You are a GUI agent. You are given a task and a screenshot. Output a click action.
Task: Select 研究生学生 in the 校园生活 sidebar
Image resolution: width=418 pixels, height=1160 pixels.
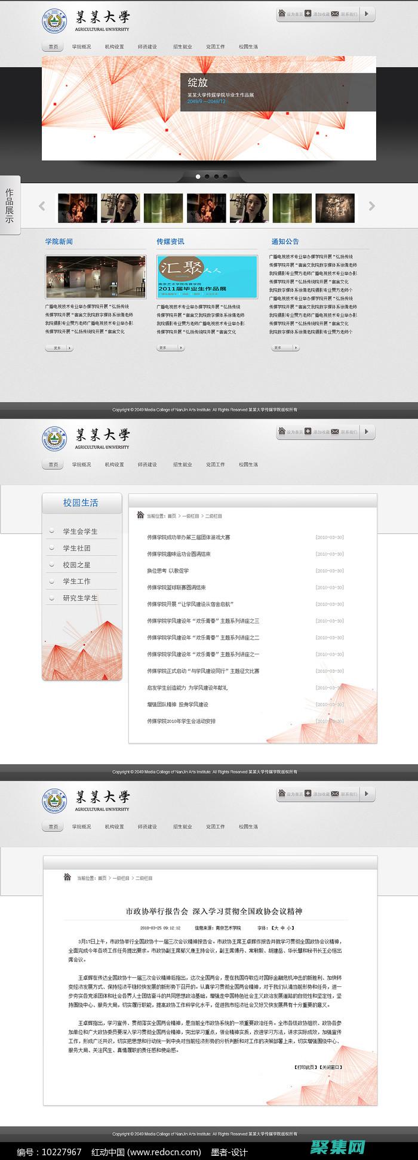click(80, 598)
